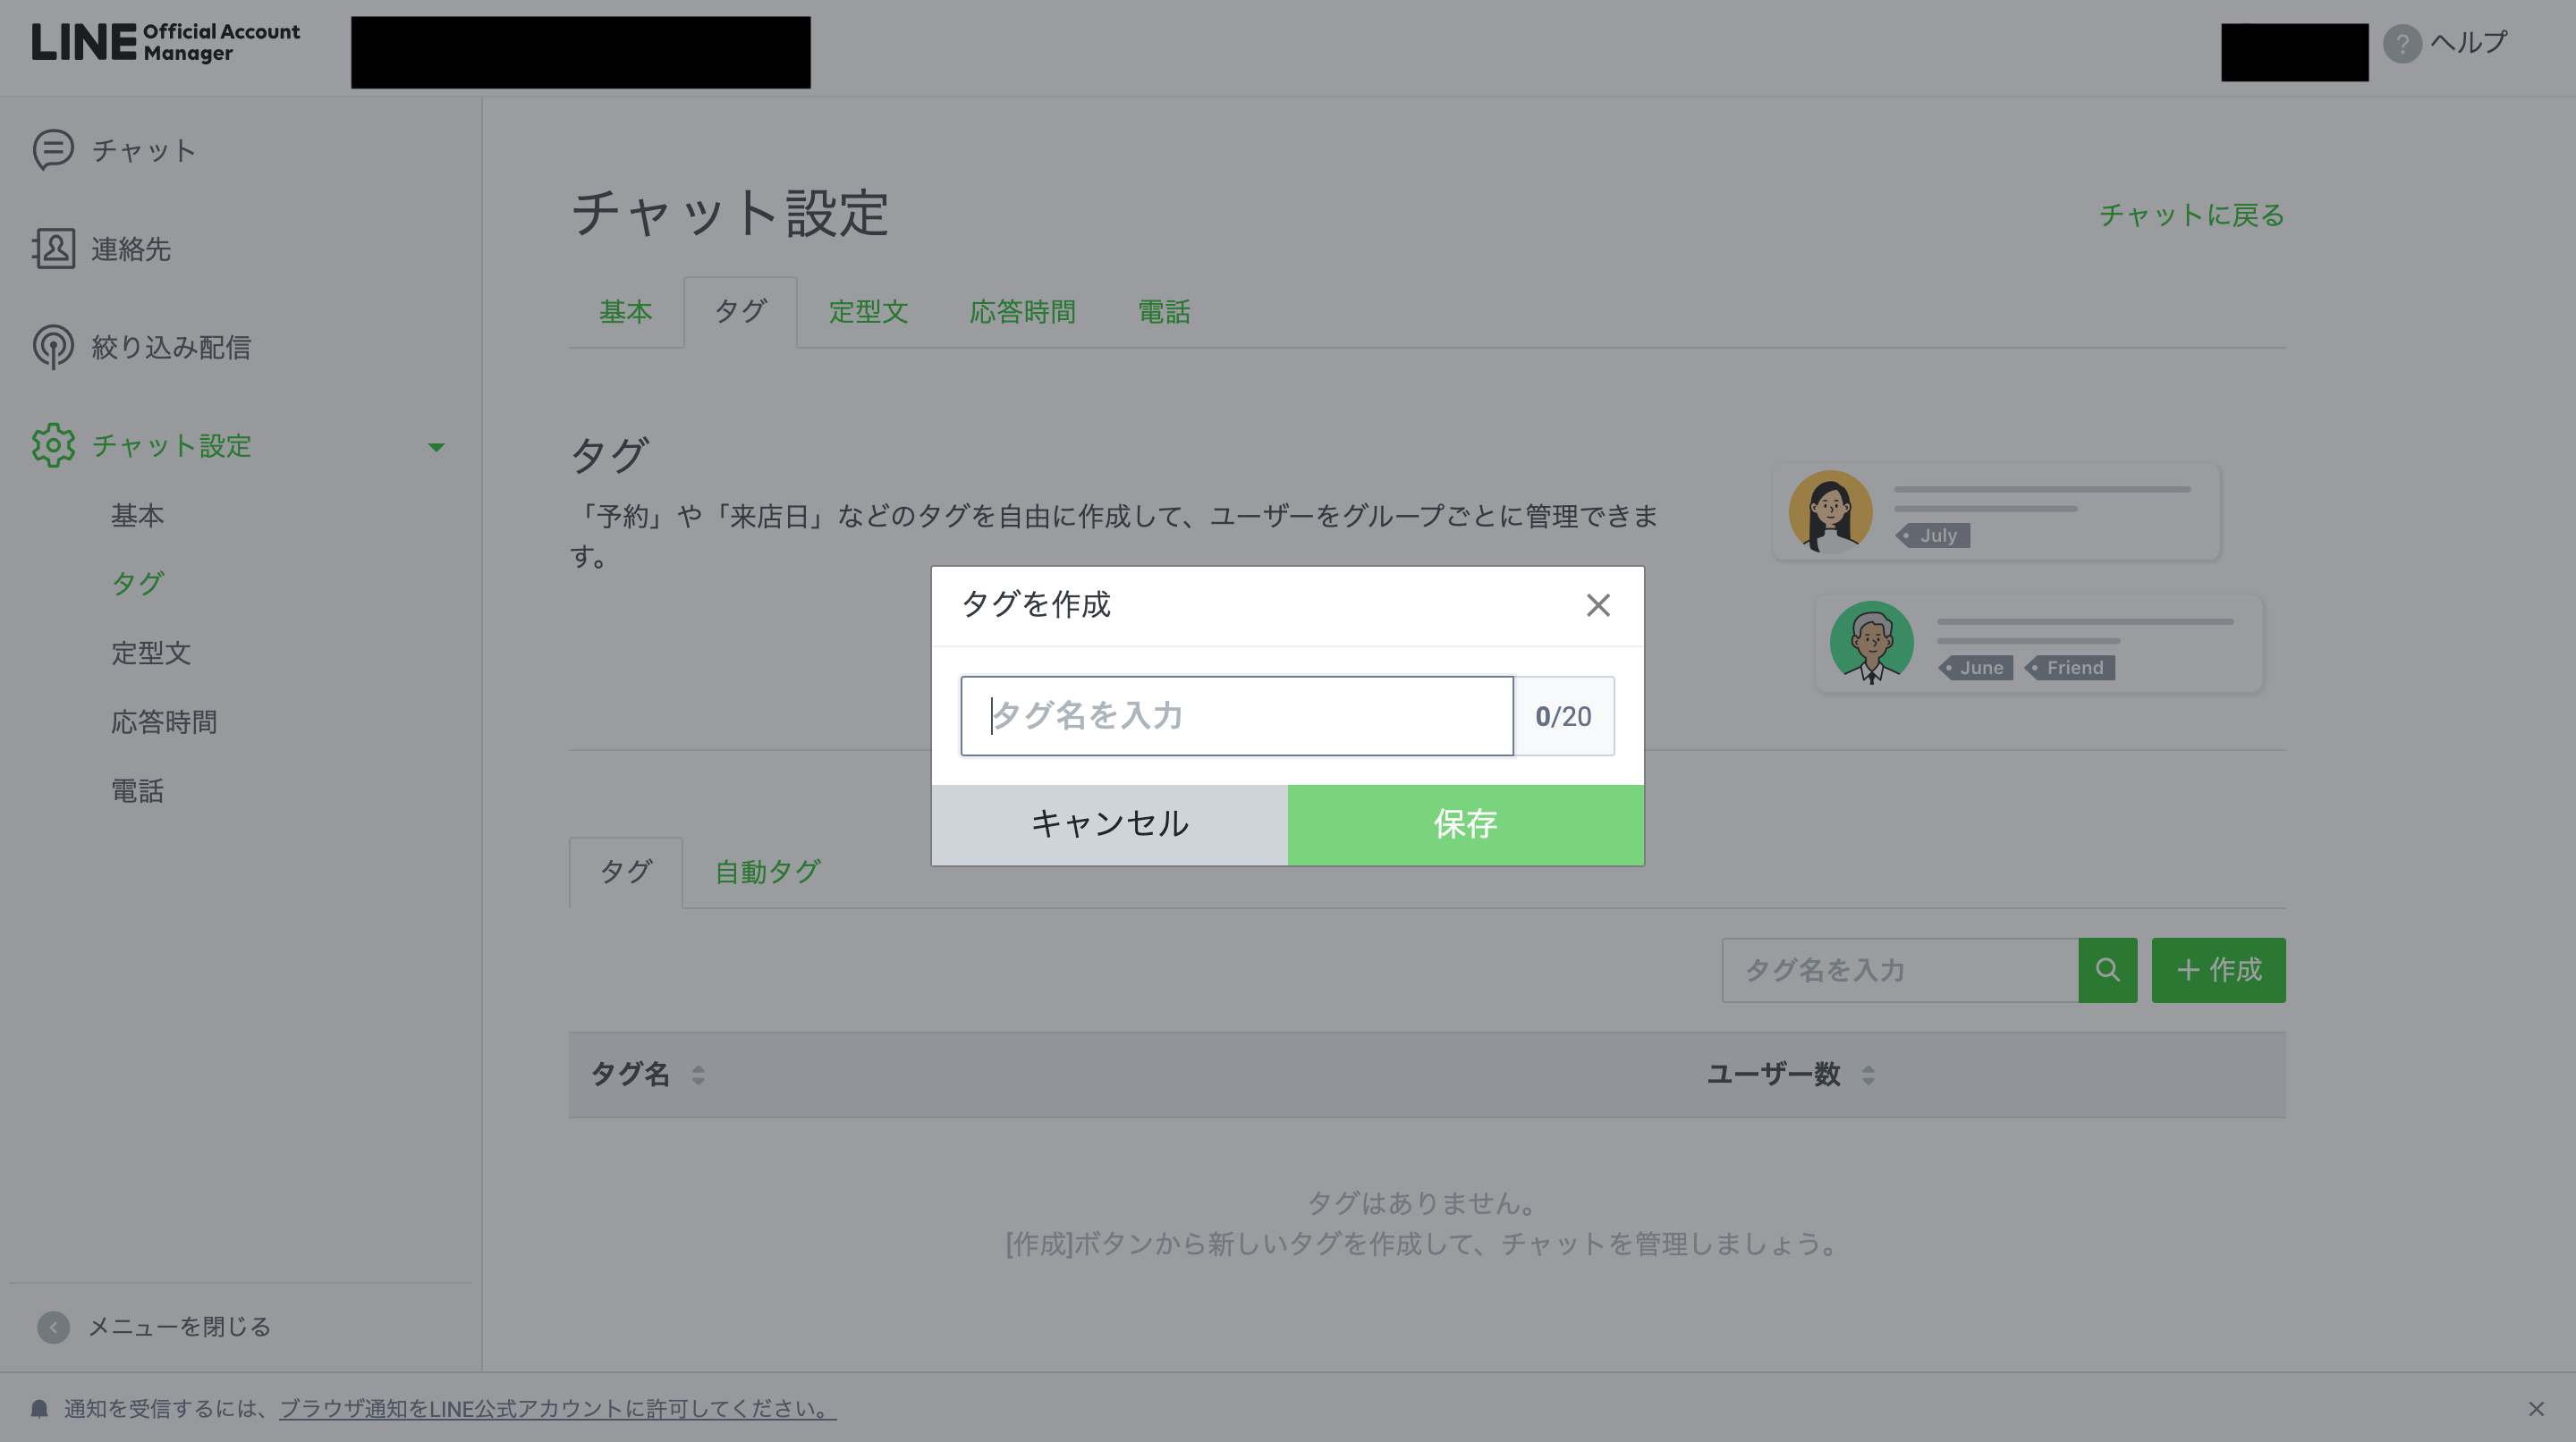Image resolution: width=2576 pixels, height=1442 pixels.
Task: Click the チャットに戻る link
Action: tap(2191, 215)
